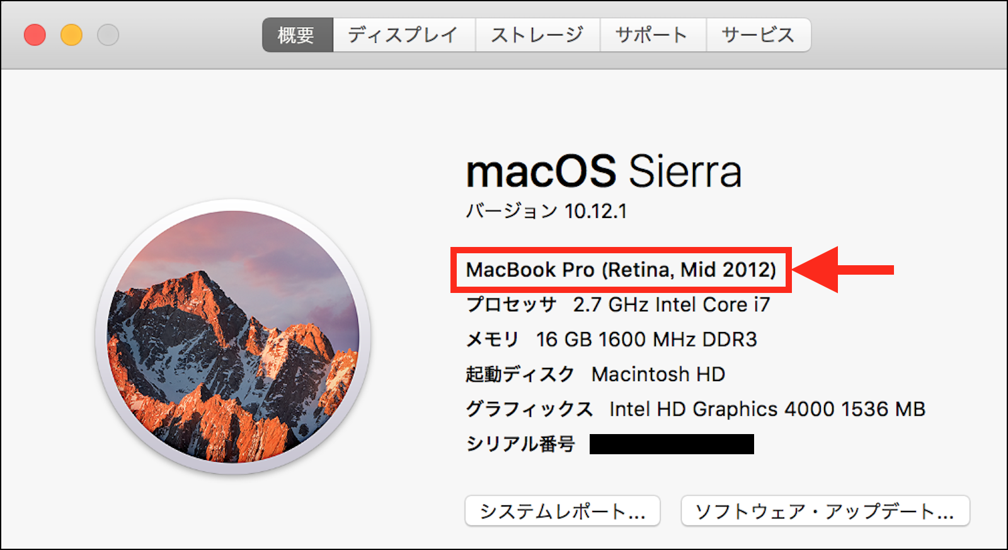Image resolution: width=1008 pixels, height=550 pixels.
Task: Open the ディスプレイ tab
Action: tap(403, 35)
